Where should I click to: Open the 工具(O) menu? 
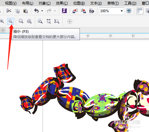[130, 3]
